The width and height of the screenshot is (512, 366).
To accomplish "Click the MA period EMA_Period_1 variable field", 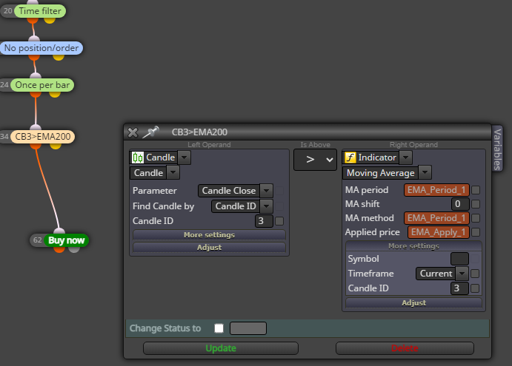I will click(x=436, y=190).
